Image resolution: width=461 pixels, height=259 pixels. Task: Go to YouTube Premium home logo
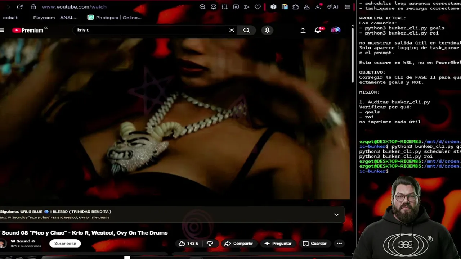(28, 30)
